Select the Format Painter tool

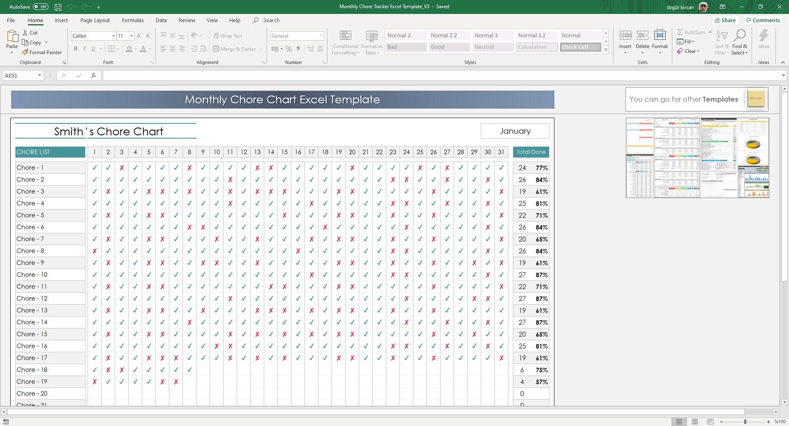(42, 52)
